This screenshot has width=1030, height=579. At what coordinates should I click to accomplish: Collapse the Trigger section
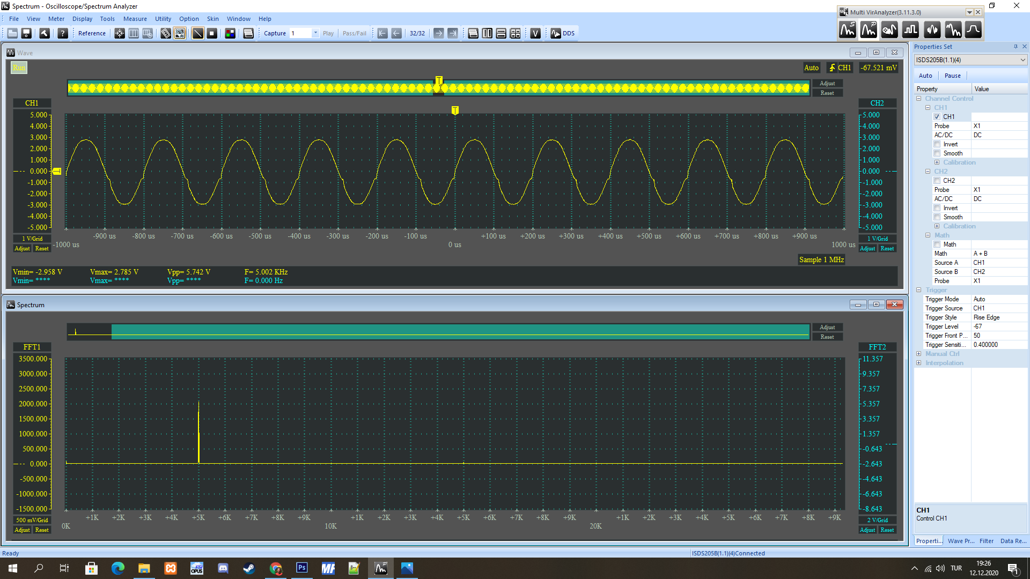918,290
